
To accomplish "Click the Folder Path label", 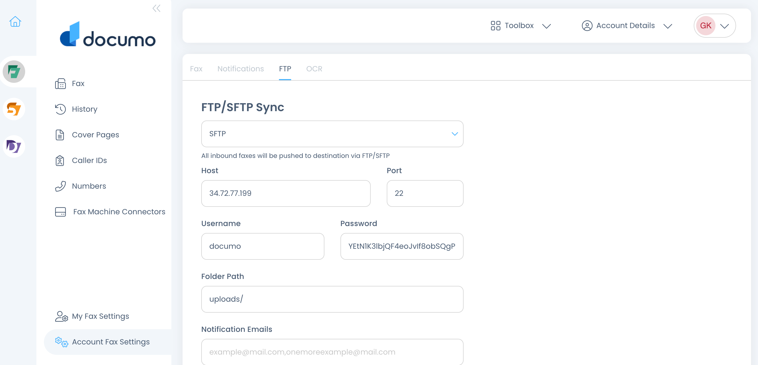I will tap(222, 276).
